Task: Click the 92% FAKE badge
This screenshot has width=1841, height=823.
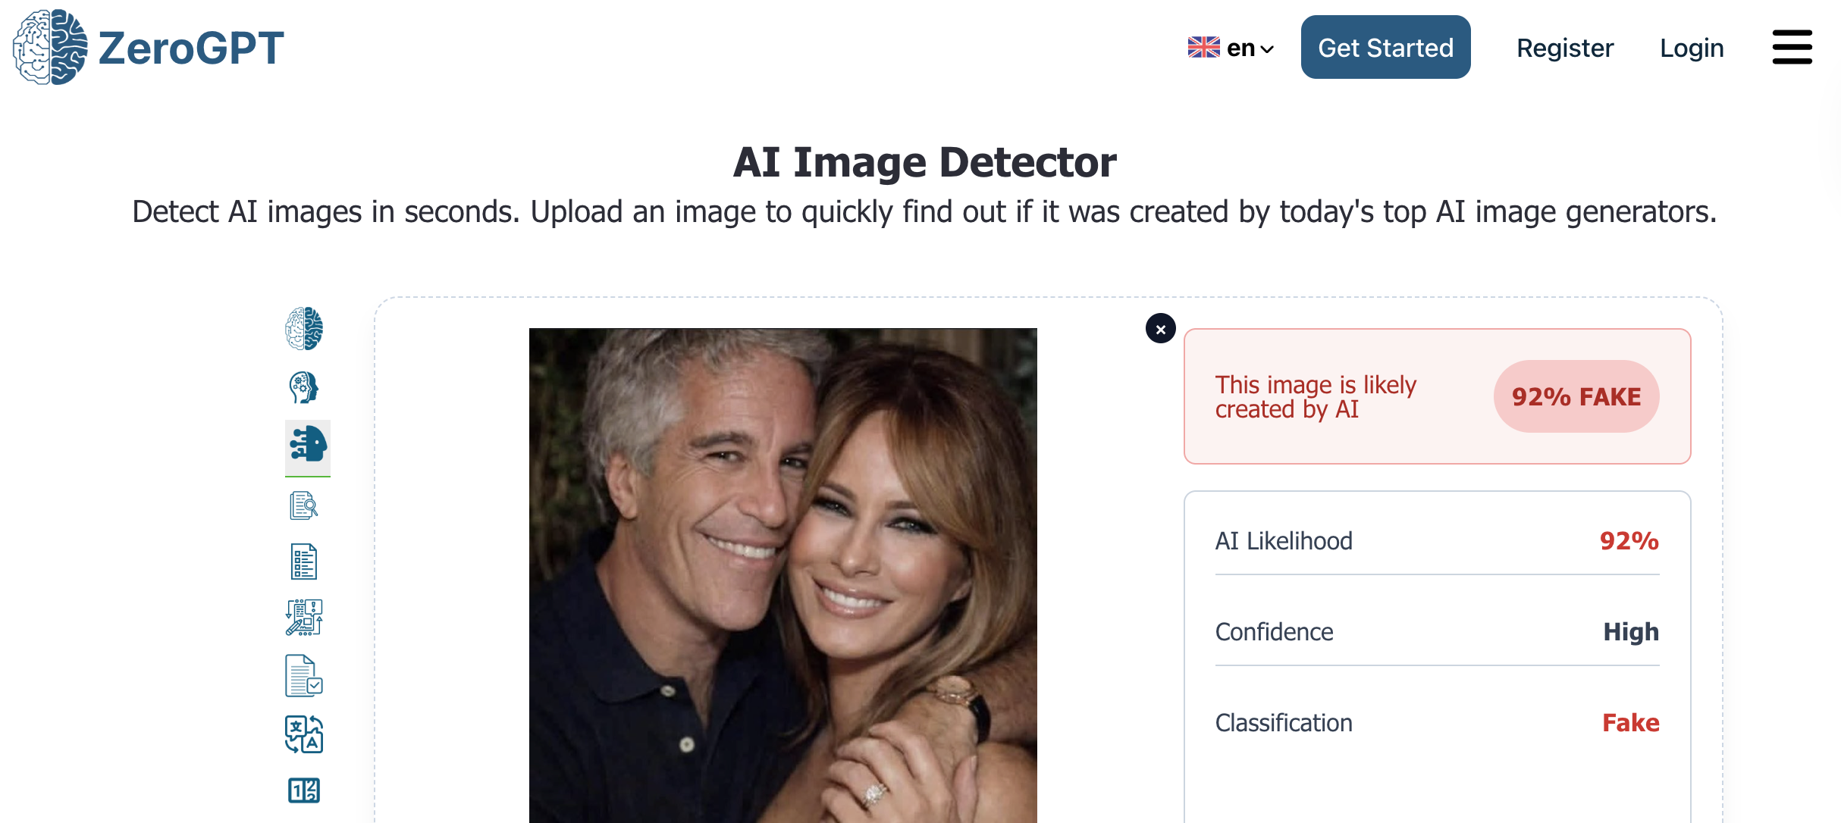Action: (1576, 396)
